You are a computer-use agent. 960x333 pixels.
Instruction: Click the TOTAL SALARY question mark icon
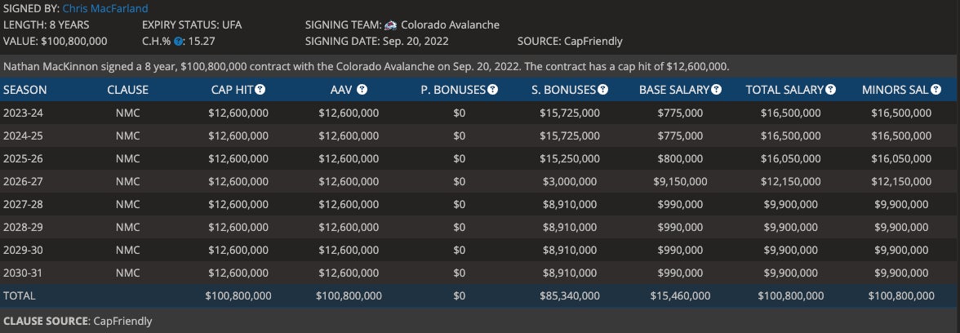pos(830,90)
